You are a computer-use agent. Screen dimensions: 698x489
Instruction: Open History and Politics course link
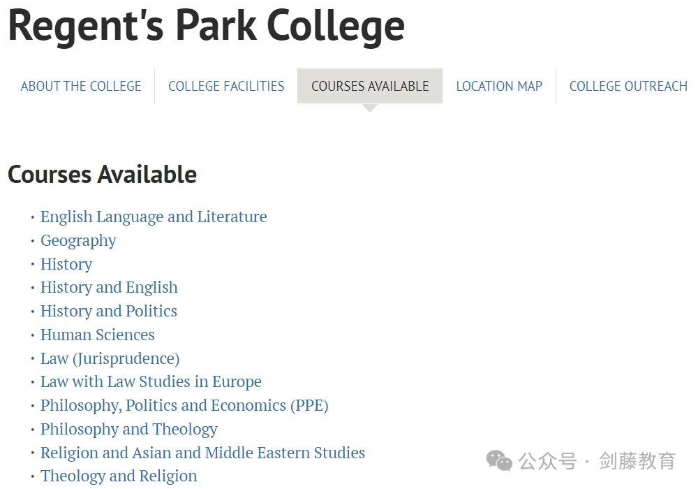click(109, 311)
